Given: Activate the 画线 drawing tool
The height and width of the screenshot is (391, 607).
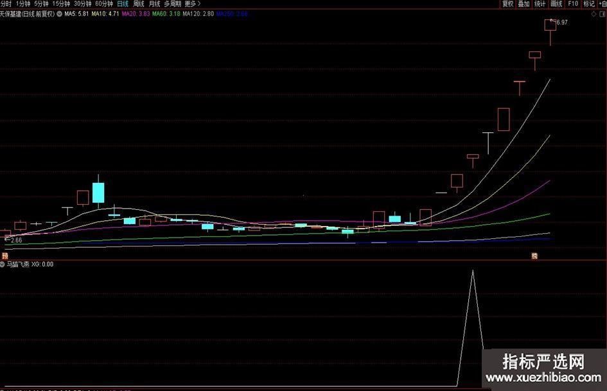Looking at the screenshot, I should [x=556, y=4].
